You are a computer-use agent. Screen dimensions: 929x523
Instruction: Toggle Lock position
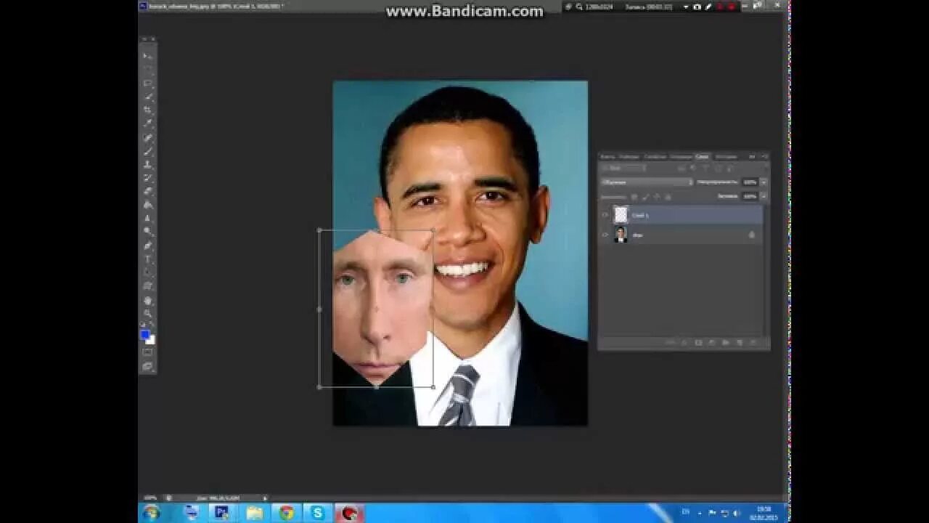(657, 197)
